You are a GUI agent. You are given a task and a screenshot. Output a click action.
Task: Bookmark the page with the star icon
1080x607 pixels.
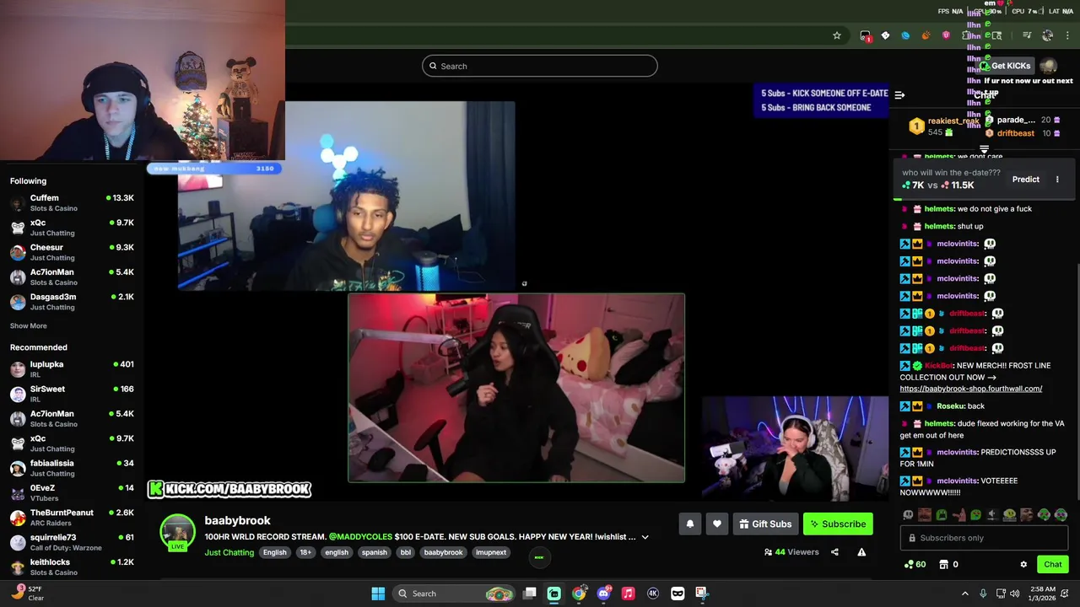pyautogui.click(x=836, y=35)
